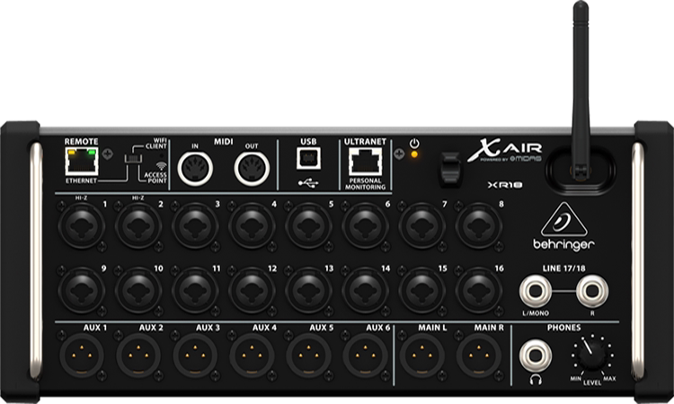
Task: Click the phones LEVEL knob
Action: pos(592,355)
